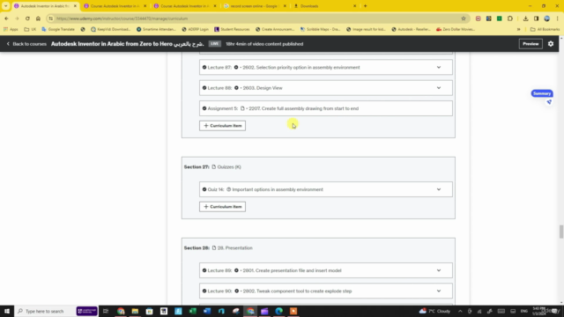Viewport: 564px width, 317px height.
Task: Switch to the Downloads tab
Action: pos(324,6)
